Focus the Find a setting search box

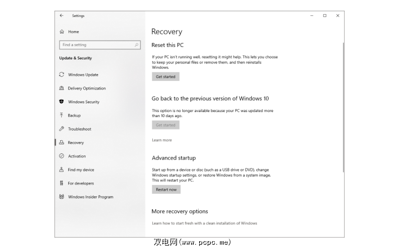click(x=100, y=45)
